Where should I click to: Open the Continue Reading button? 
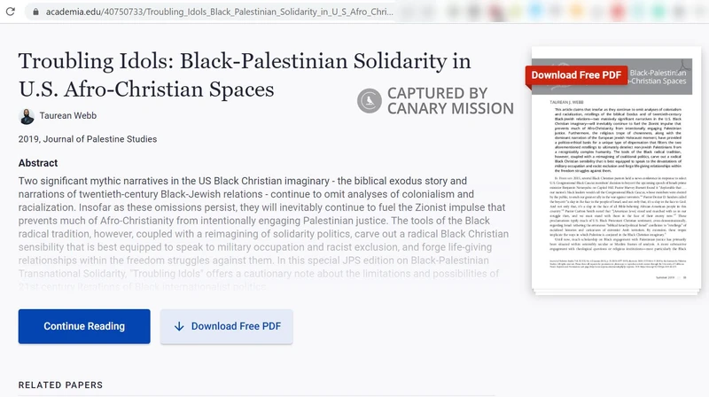pos(84,326)
